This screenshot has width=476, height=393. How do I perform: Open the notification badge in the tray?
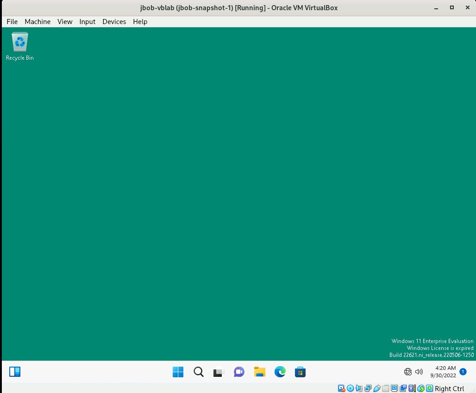tap(463, 371)
